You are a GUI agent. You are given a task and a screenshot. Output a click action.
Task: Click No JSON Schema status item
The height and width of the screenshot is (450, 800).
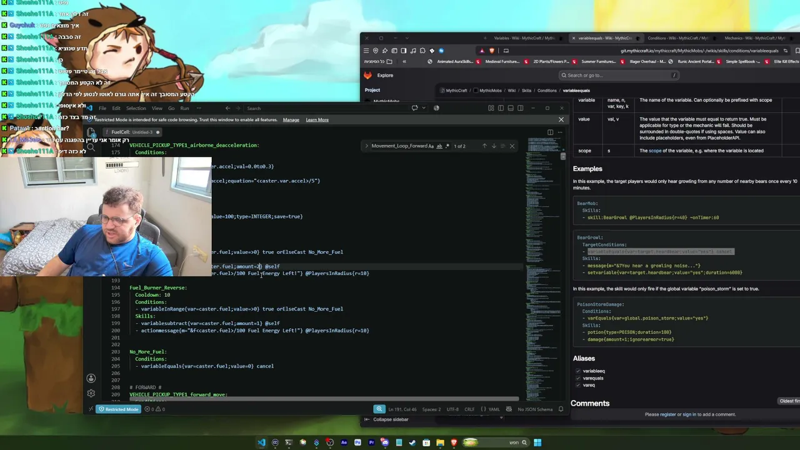(x=535, y=409)
